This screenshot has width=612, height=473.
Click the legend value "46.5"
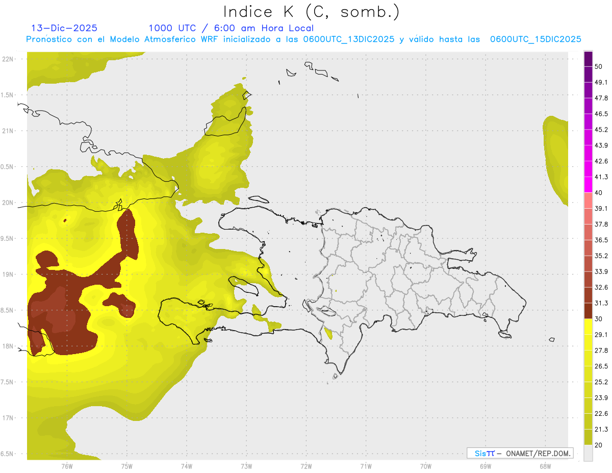[601, 114]
